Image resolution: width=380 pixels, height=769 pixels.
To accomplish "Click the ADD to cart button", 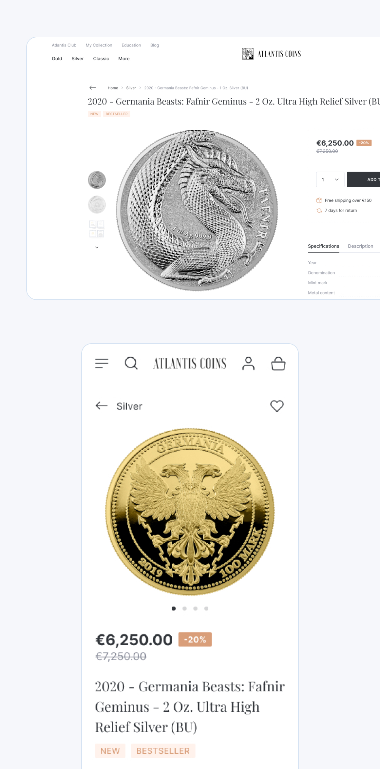I will click(363, 179).
